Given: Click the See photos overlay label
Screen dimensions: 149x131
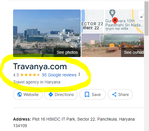Looking at the screenshot, I should click(67, 52).
